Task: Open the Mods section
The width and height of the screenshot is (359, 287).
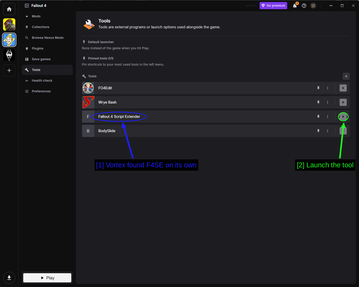Action: [47, 16]
